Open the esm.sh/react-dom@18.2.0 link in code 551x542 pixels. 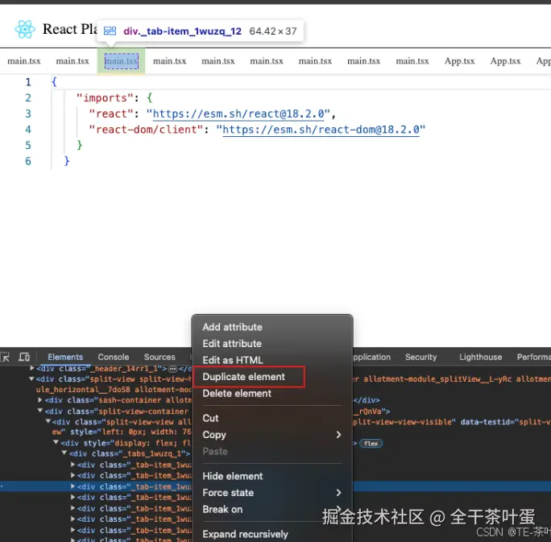(321, 130)
